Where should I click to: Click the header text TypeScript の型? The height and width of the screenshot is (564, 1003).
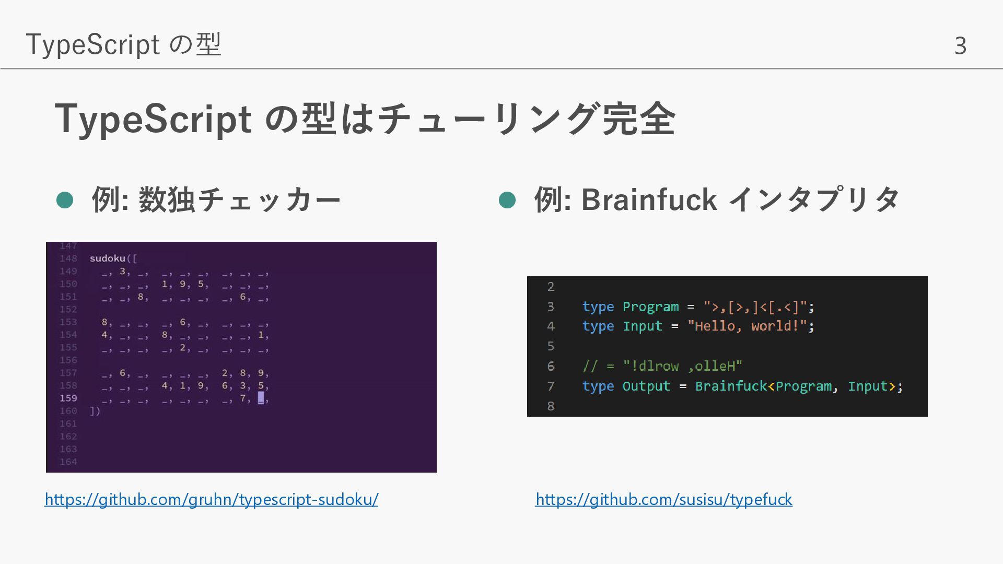point(123,44)
